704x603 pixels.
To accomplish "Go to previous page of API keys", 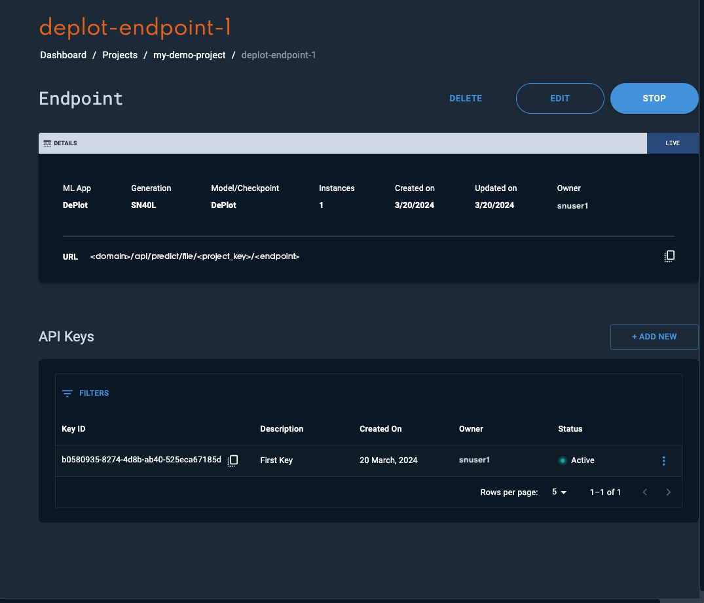I will tap(644, 492).
